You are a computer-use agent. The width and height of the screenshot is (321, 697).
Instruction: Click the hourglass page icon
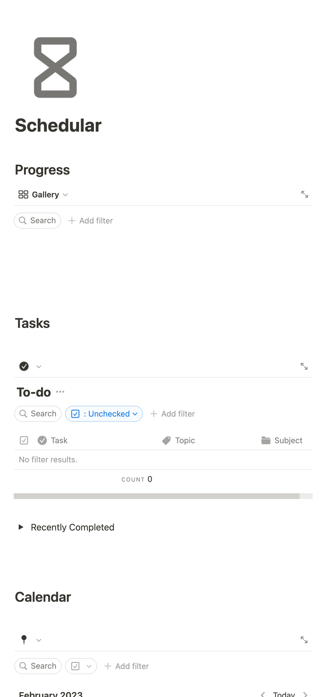click(55, 68)
